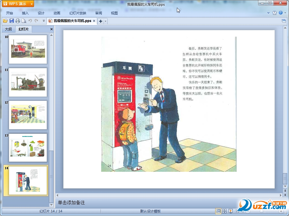Click horizontal scroll left arrow
The height and width of the screenshot is (216, 289).
coord(57,195)
